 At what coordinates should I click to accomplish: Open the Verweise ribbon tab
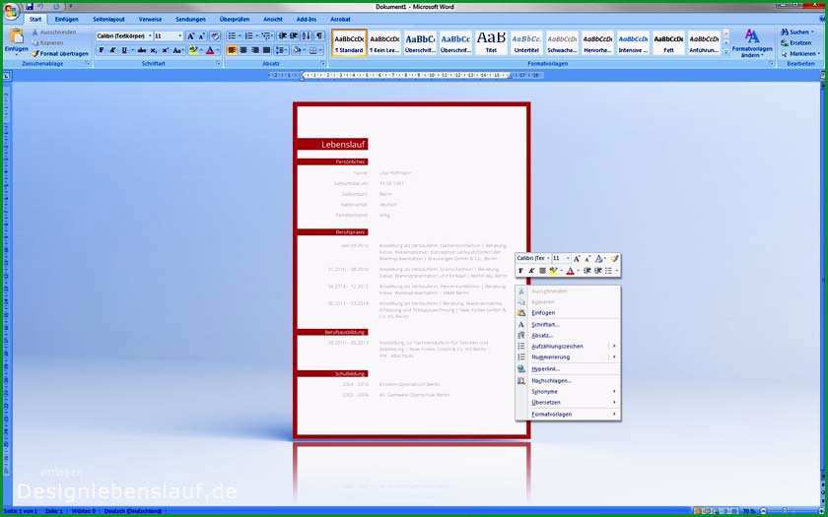(151, 20)
